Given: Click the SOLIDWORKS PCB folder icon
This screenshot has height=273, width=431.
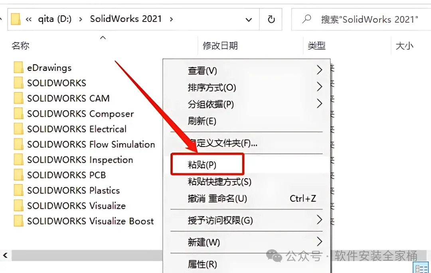Looking at the screenshot, I should [18, 175].
